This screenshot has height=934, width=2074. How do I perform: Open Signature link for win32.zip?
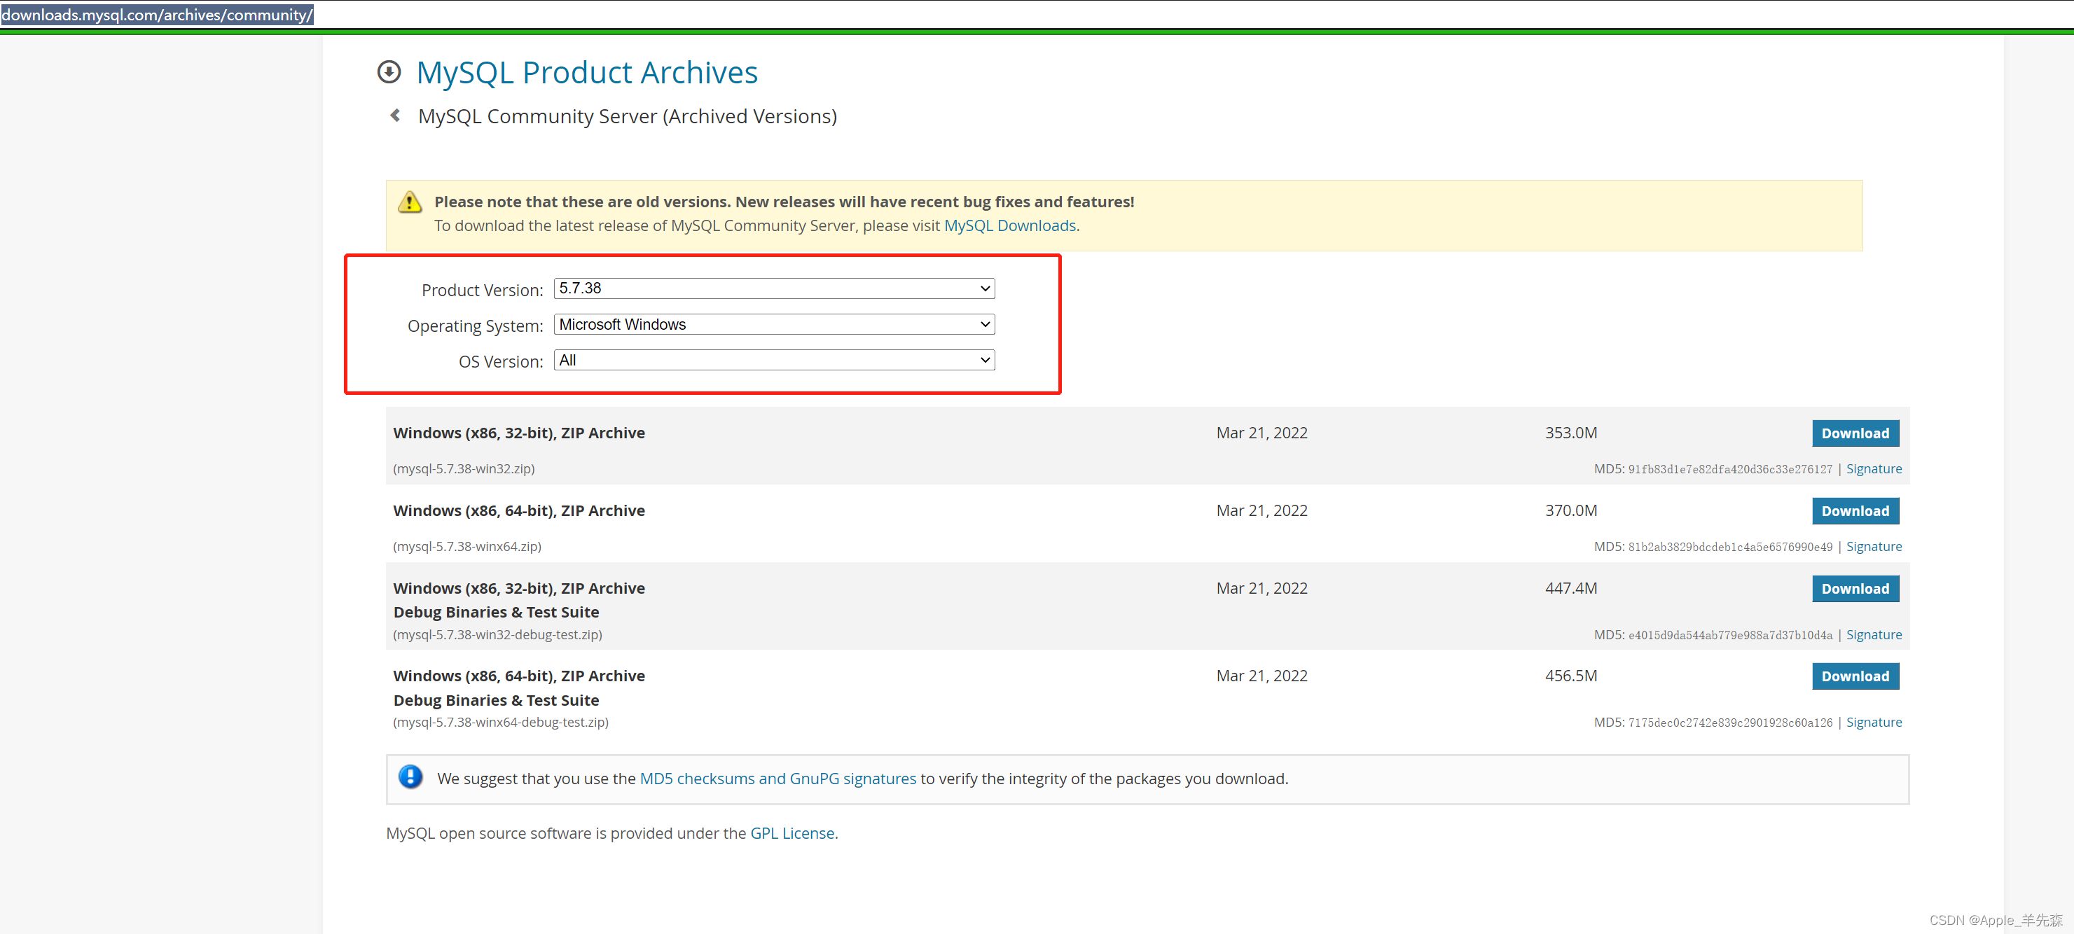tap(1874, 469)
